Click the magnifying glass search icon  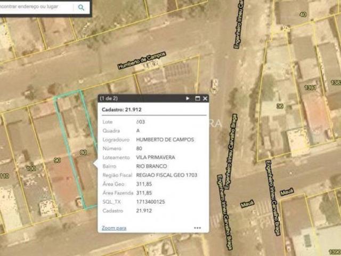pyautogui.click(x=81, y=7)
